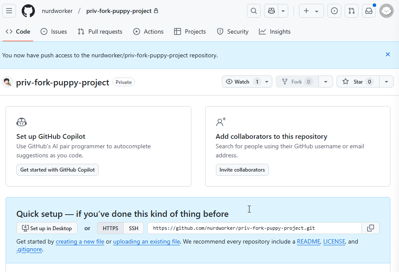This screenshot has width=399, height=272.
Task: Click the nurdworker owner link
Action: point(57,11)
